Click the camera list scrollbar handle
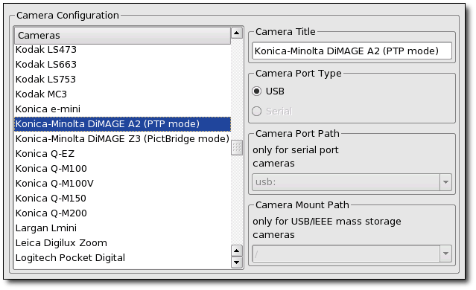Viewport: 476px width, 290px height. (x=237, y=147)
